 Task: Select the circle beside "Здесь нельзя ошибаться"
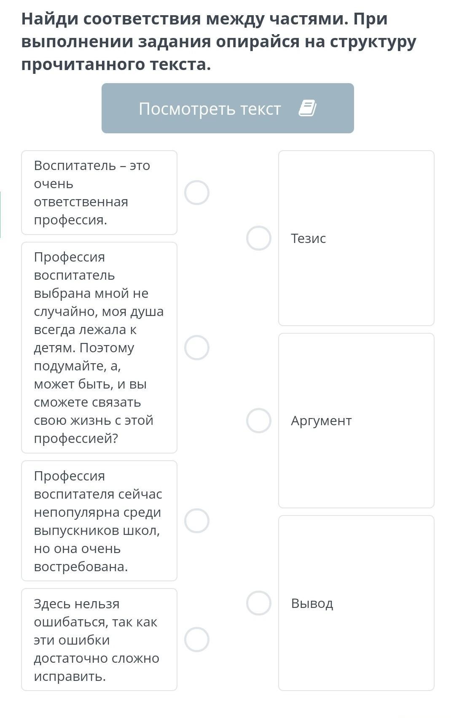197,640
